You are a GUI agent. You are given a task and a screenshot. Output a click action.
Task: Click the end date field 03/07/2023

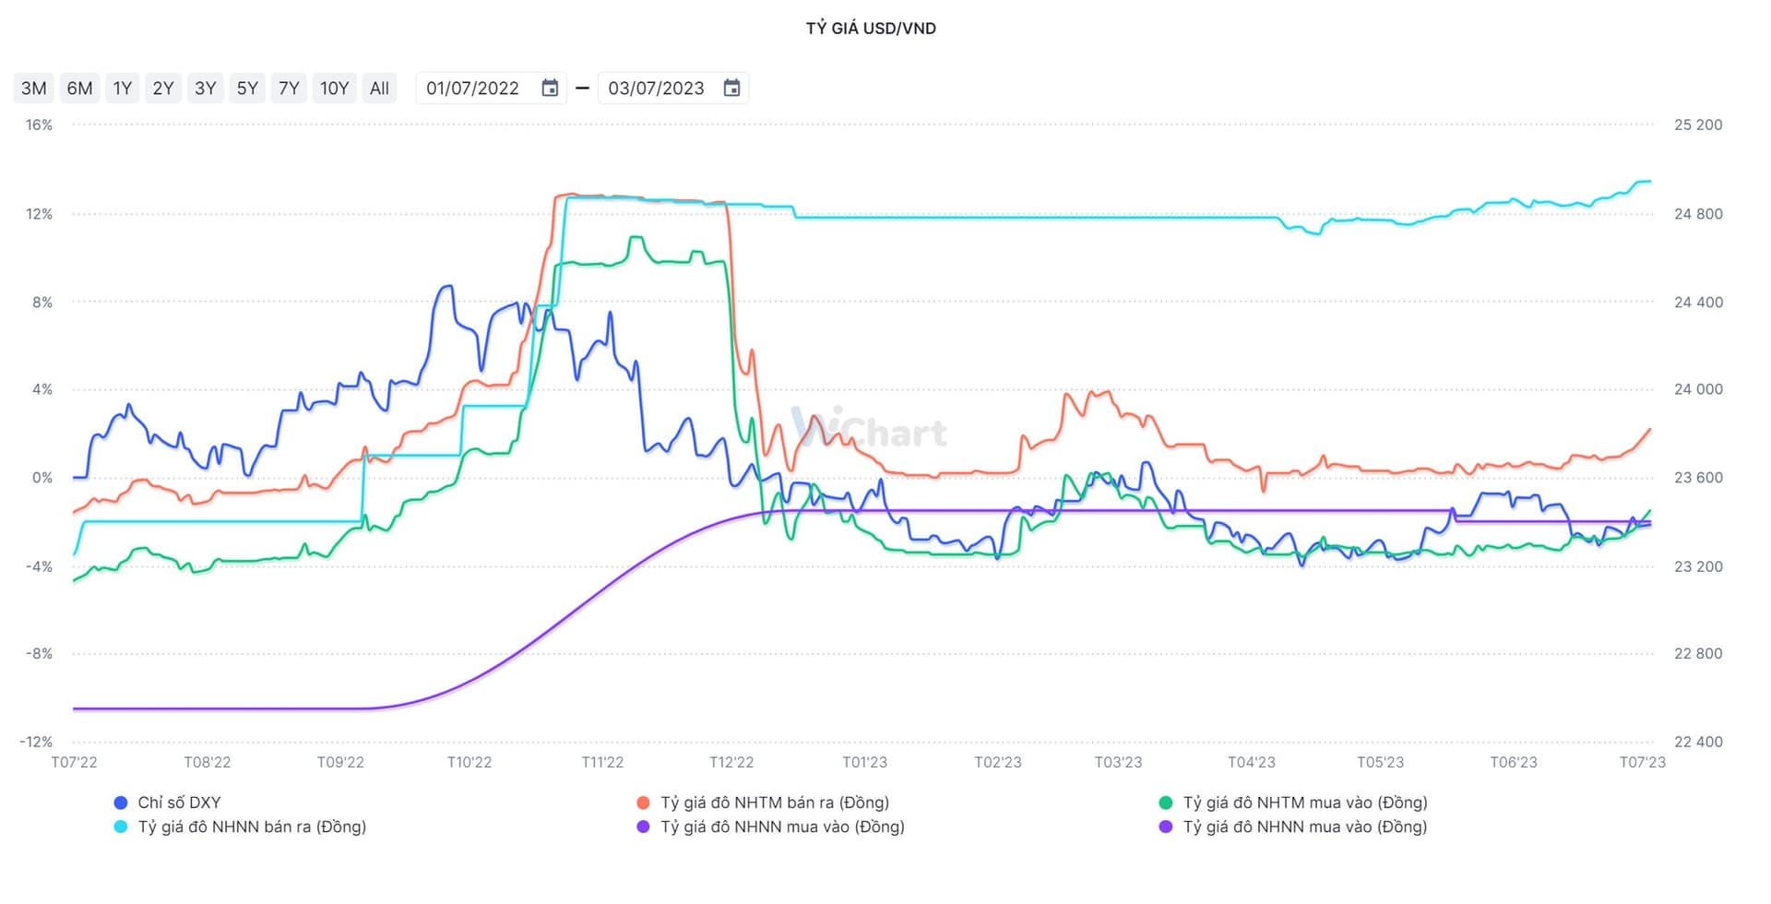[x=656, y=89]
